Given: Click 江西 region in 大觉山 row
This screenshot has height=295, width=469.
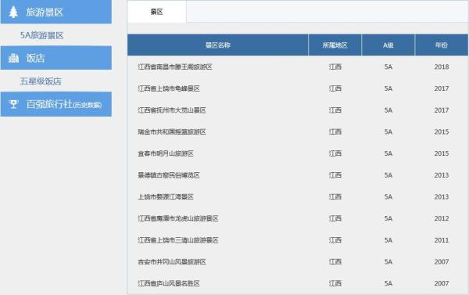Looking at the screenshot, I should (x=335, y=110).
